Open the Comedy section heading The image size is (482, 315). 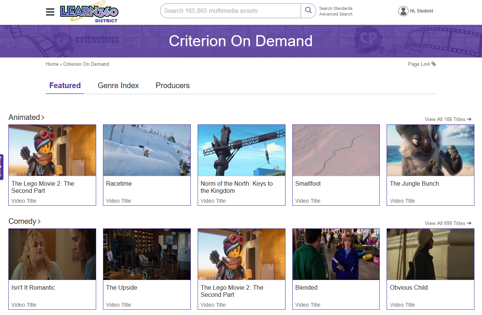point(22,221)
